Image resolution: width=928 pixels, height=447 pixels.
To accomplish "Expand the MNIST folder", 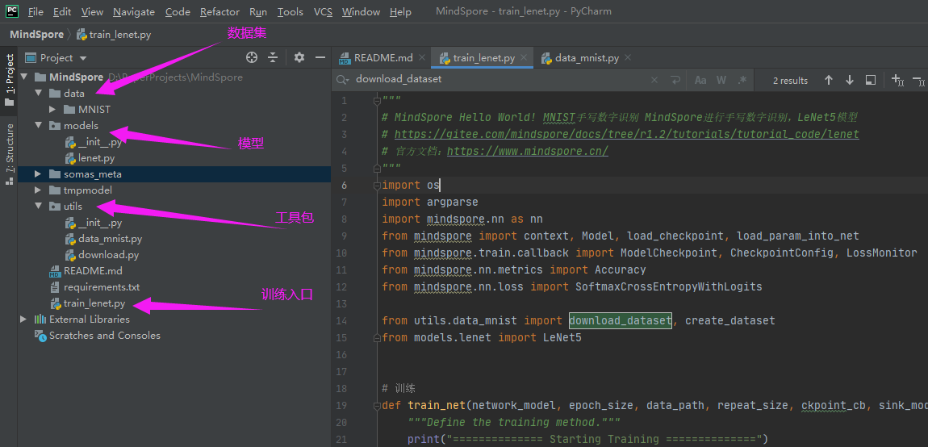I will click(53, 109).
